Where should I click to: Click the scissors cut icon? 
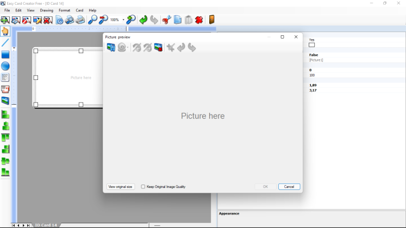pyautogui.click(x=166, y=20)
